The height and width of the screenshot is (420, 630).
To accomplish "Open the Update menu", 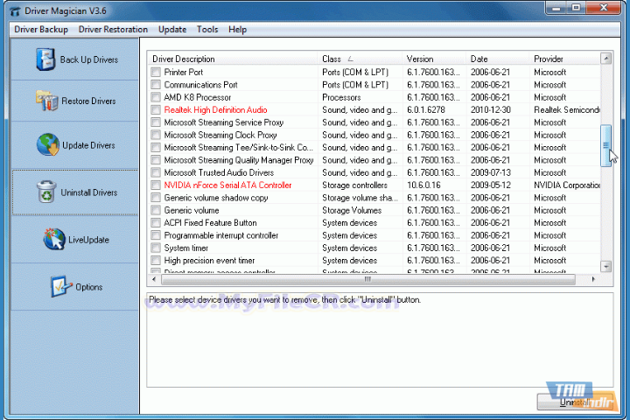I will [172, 30].
